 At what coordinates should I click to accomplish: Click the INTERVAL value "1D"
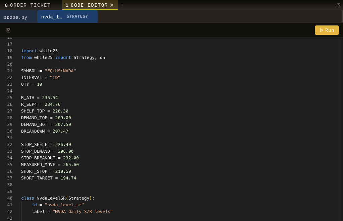point(55,78)
